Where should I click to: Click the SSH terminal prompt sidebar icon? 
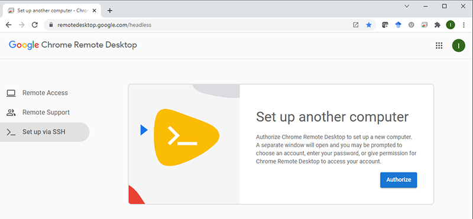(11, 132)
